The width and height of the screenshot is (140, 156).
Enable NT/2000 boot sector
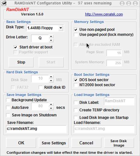(76, 85)
